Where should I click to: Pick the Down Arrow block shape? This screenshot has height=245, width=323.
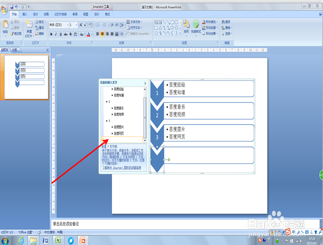pos(176,27)
